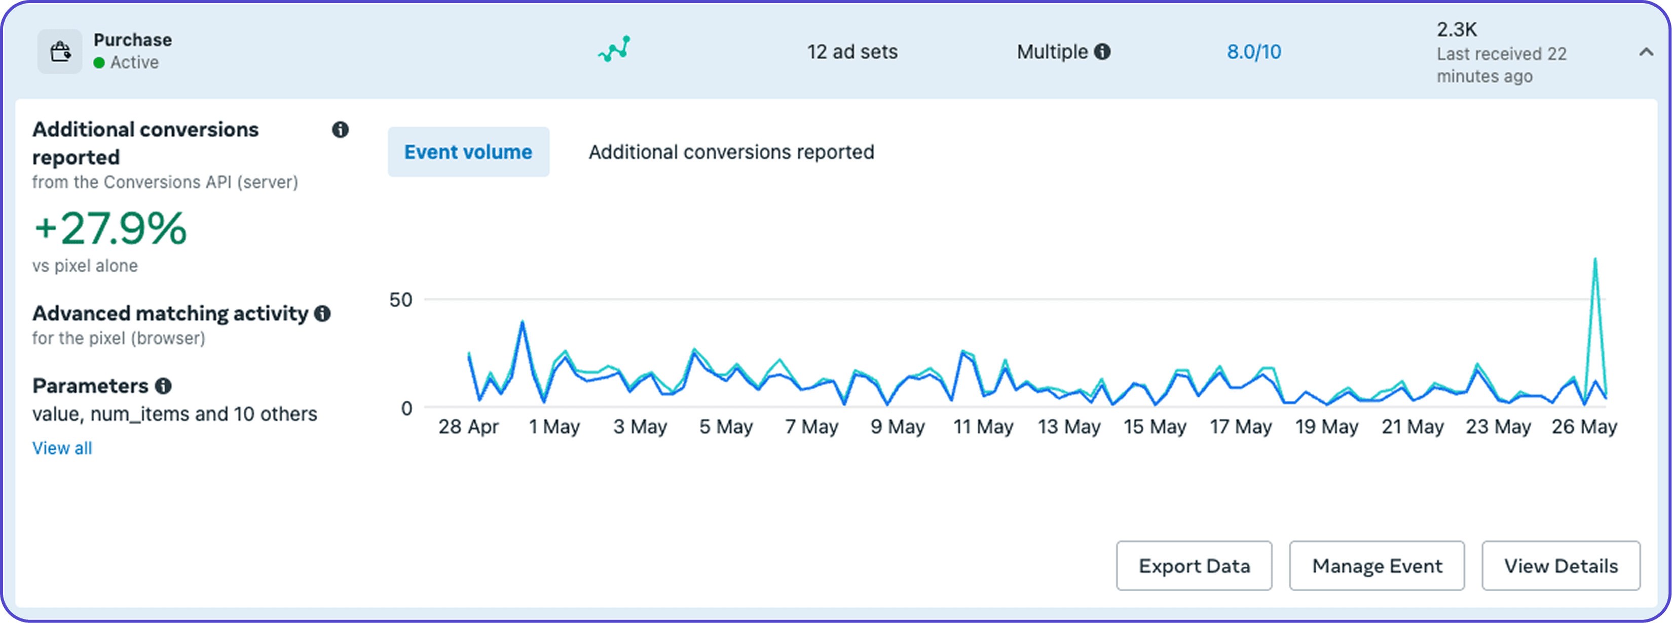Click info icon for Additional conversions reported
This screenshot has height=623, width=1672.
(340, 130)
